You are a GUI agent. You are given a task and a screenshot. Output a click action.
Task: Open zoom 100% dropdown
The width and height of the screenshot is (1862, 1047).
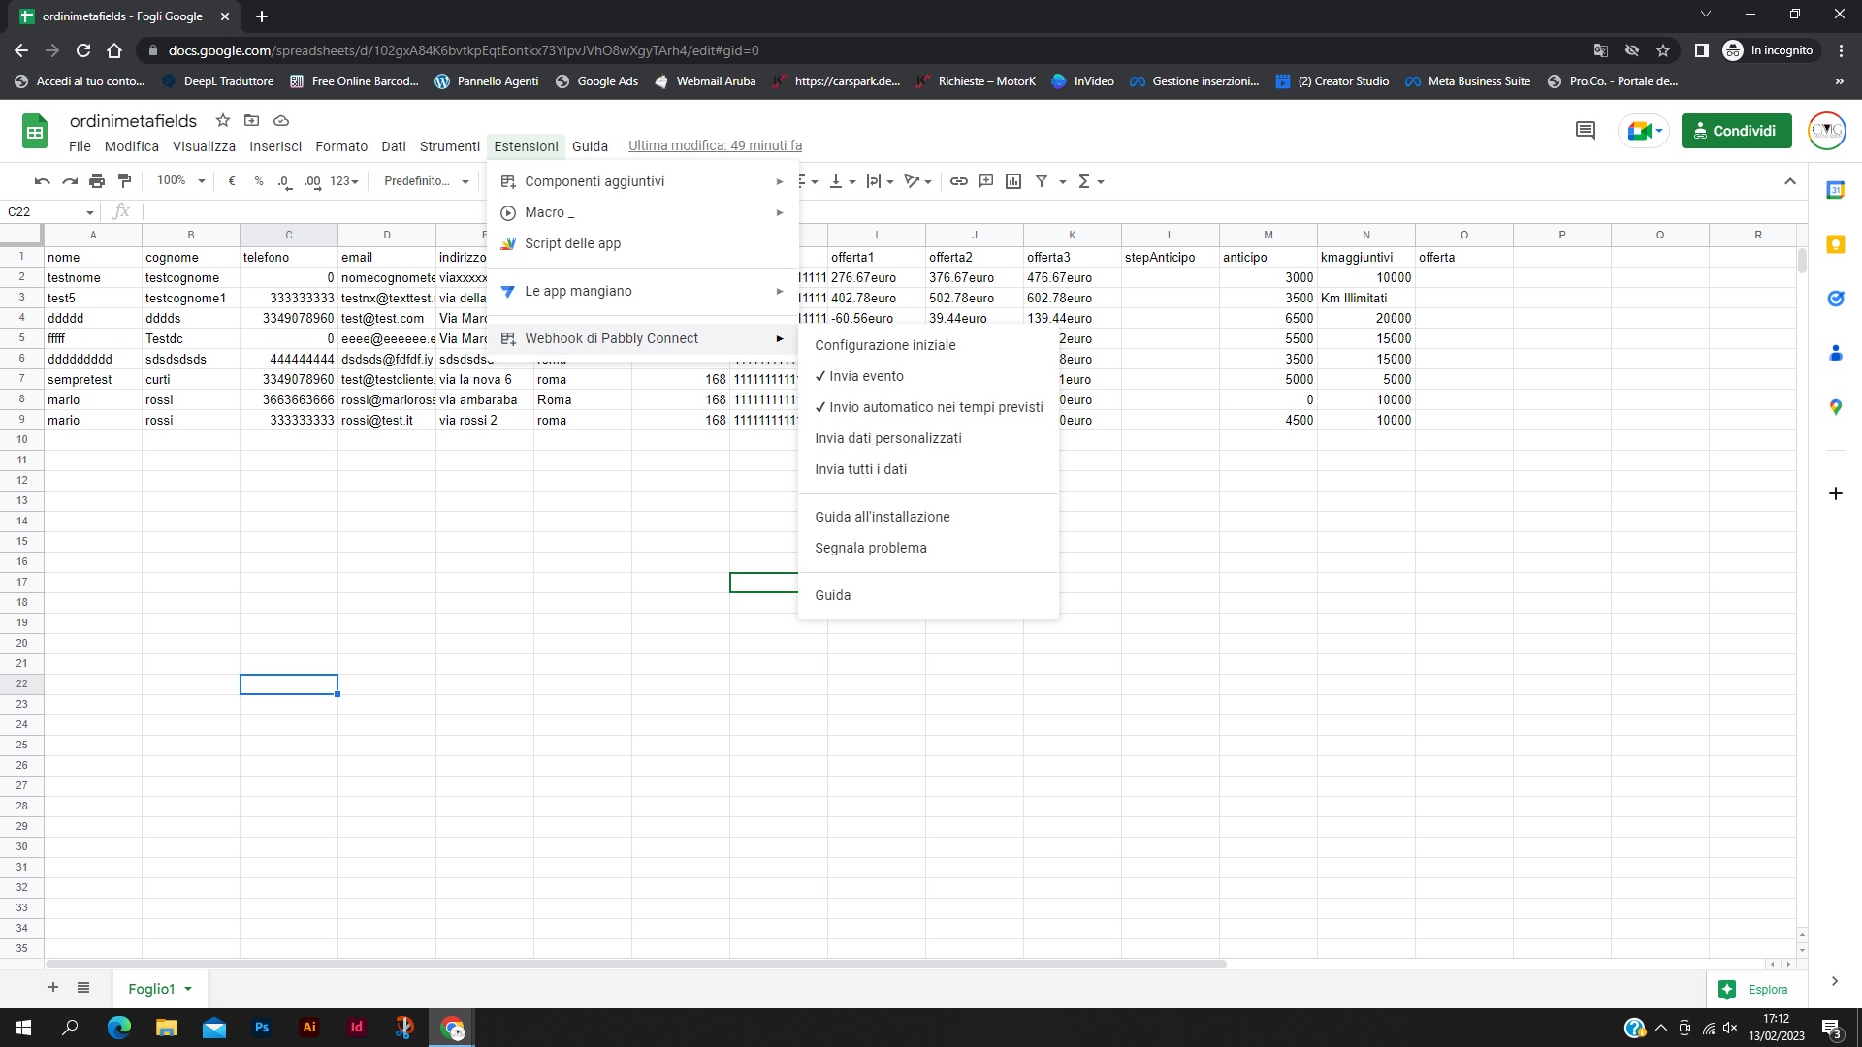pyautogui.click(x=181, y=181)
